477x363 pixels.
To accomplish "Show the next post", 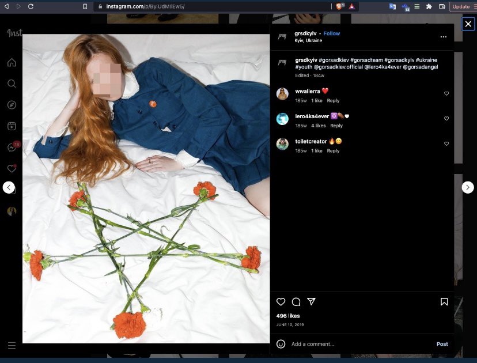I will (468, 187).
